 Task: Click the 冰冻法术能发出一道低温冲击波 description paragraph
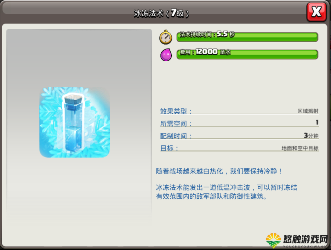227,192
